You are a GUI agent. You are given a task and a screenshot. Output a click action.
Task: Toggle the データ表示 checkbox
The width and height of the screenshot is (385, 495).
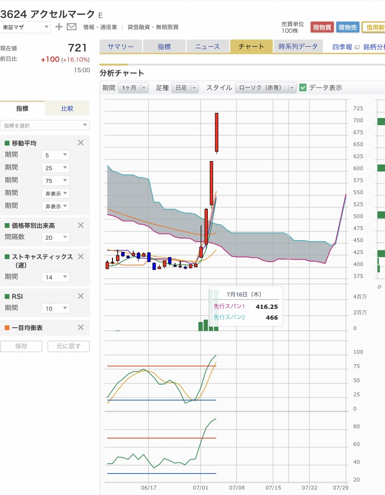click(x=303, y=87)
